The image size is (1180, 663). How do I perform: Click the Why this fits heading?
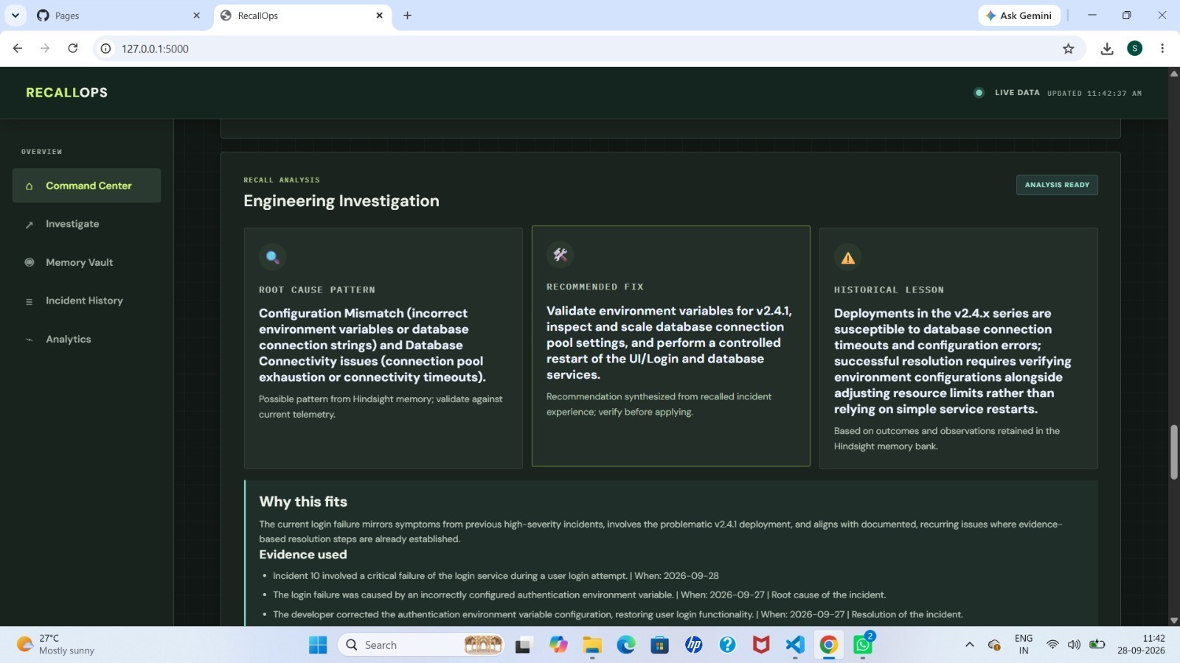303,502
